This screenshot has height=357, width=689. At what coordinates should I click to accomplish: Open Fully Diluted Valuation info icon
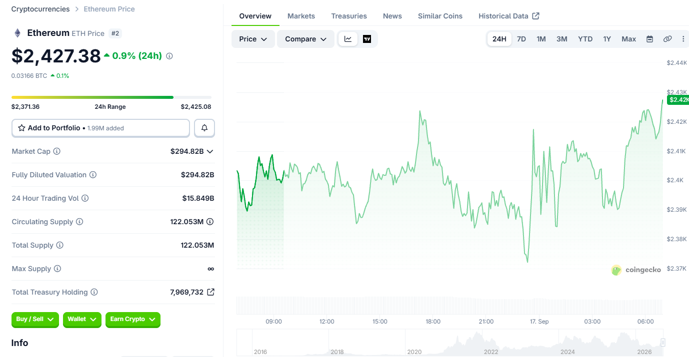coord(93,175)
